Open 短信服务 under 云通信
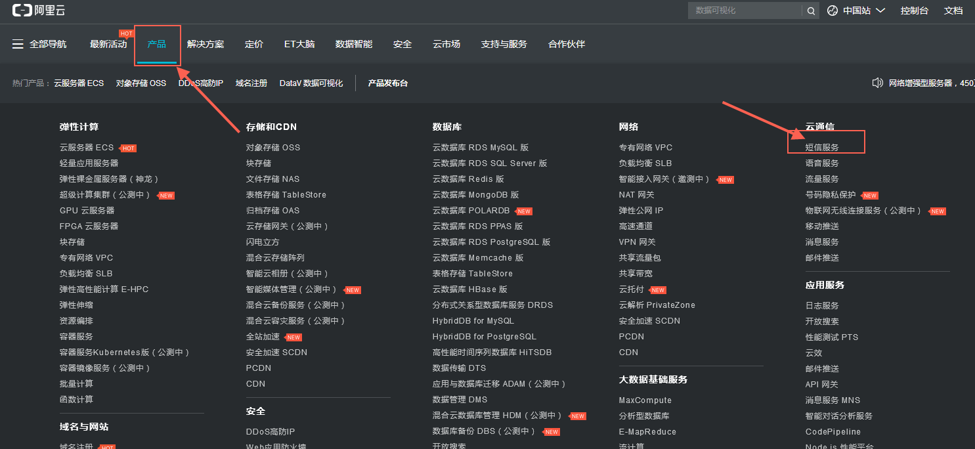The height and width of the screenshot is (449, 975). (822, 148)
